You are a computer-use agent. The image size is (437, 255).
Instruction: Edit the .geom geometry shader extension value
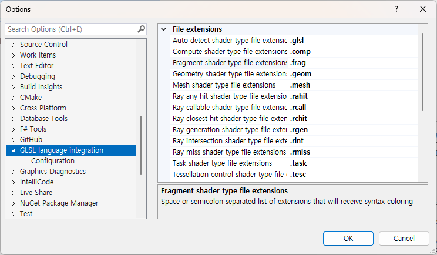(353, 74)
